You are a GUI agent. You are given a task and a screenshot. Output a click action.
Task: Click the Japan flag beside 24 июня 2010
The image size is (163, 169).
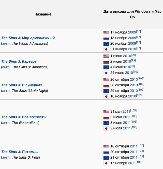106,73
